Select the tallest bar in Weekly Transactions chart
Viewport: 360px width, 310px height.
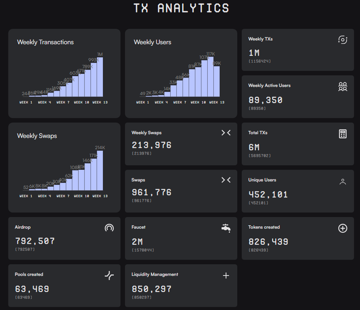[x=101, y=77]
